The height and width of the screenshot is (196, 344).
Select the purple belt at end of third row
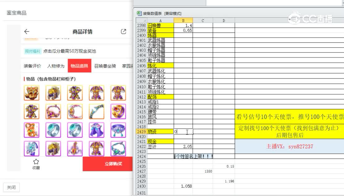pyautogui.click(x=118, y=130)
